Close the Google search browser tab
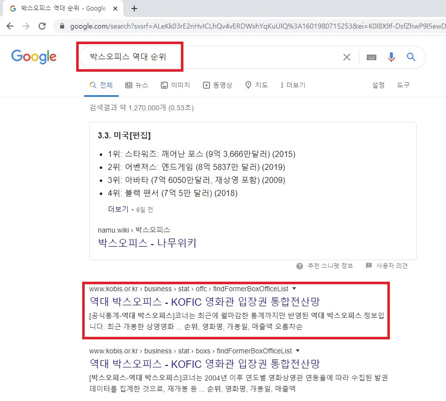 115,9
